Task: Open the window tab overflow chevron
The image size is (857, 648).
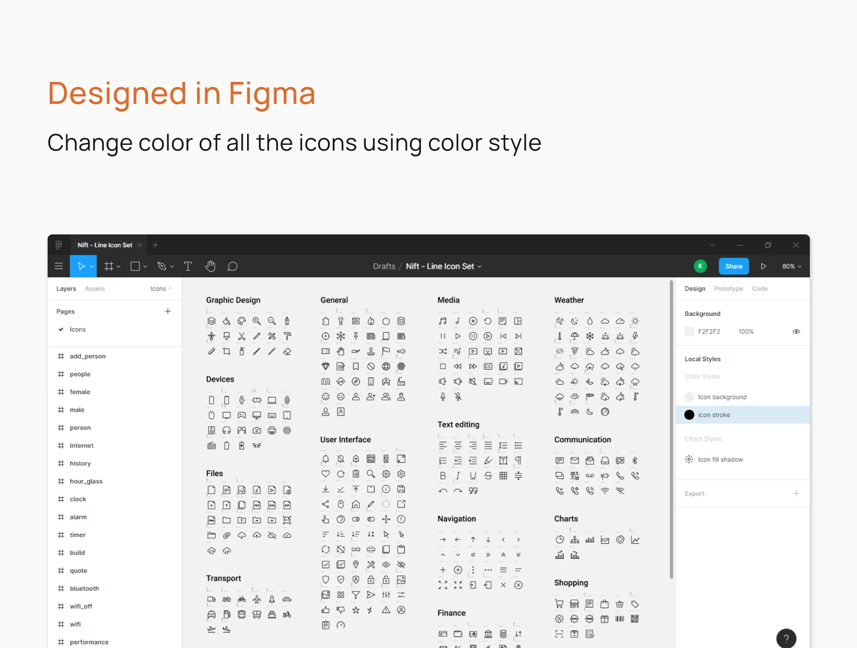Action: (x=712, y=245)
